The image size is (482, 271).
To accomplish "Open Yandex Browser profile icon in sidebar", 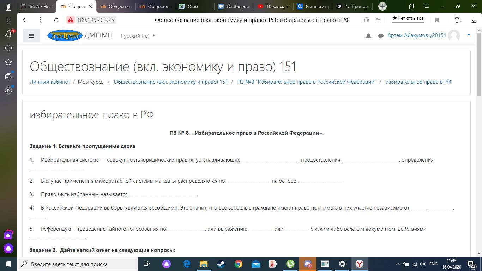I will point(8,7).
